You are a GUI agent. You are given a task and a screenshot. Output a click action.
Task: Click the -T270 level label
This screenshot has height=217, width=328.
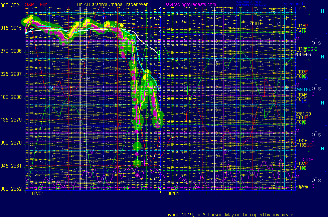pyautogui.click(x=301, y=30)
